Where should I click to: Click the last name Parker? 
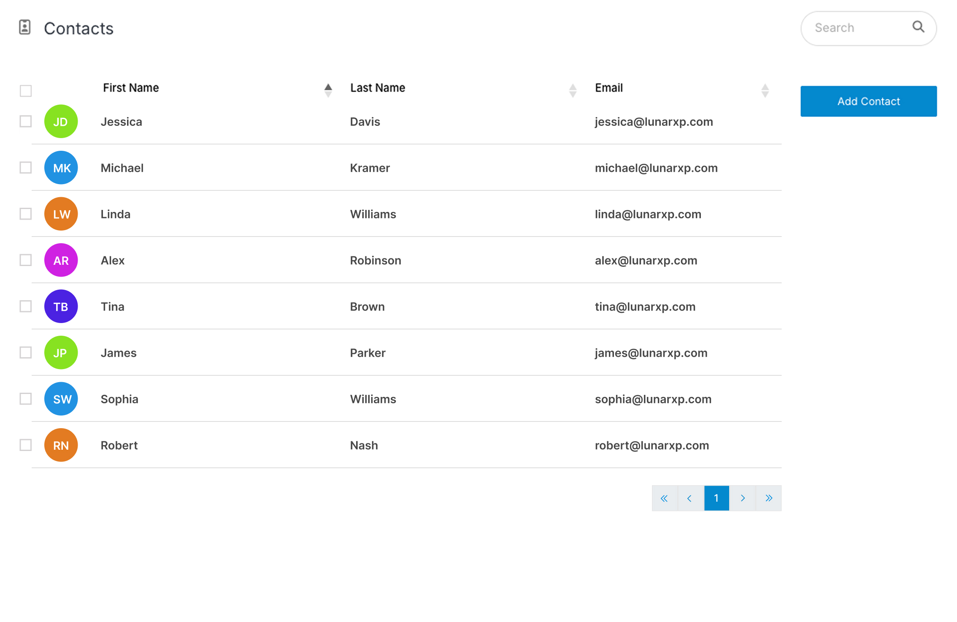tap(368, 353)
